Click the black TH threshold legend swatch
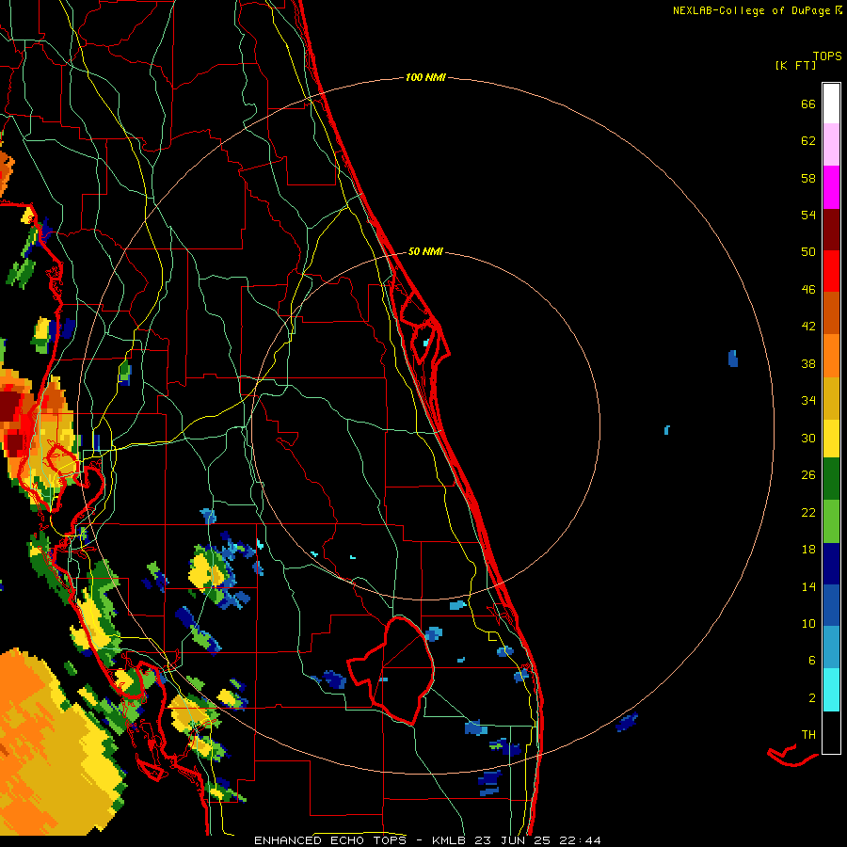This screenshot has width=847, height=847. pyautogui.click(x=831, y=732)
